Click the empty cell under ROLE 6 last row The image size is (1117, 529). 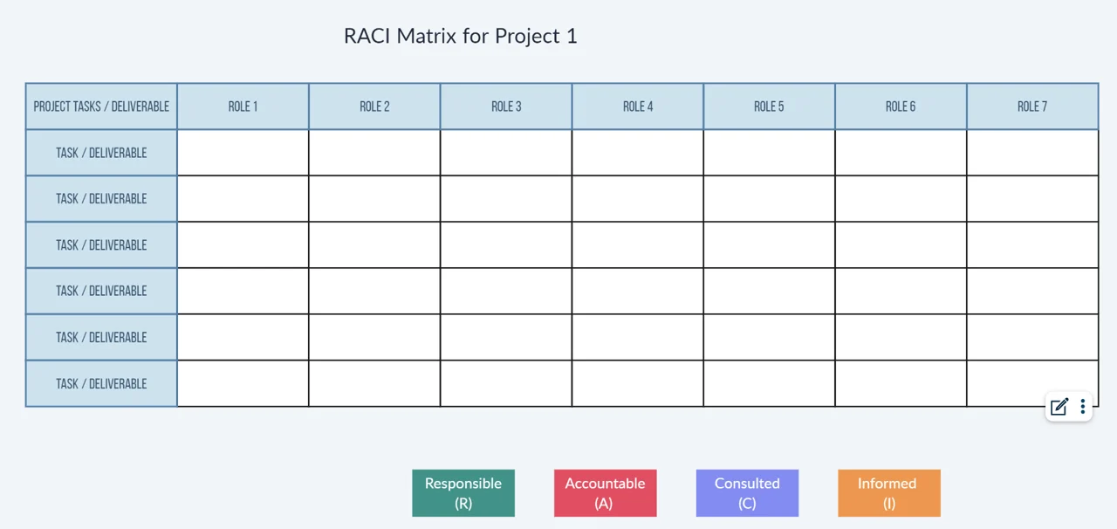(x=901, y=383)
